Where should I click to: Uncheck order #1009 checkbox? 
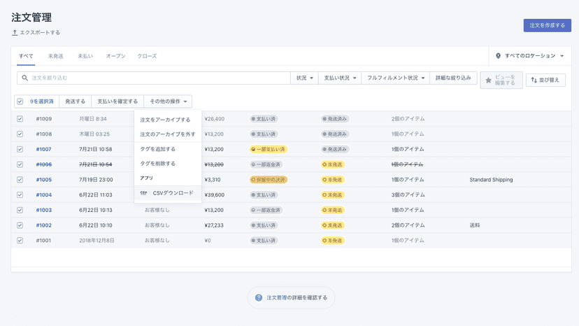click(x=20, y=119)
